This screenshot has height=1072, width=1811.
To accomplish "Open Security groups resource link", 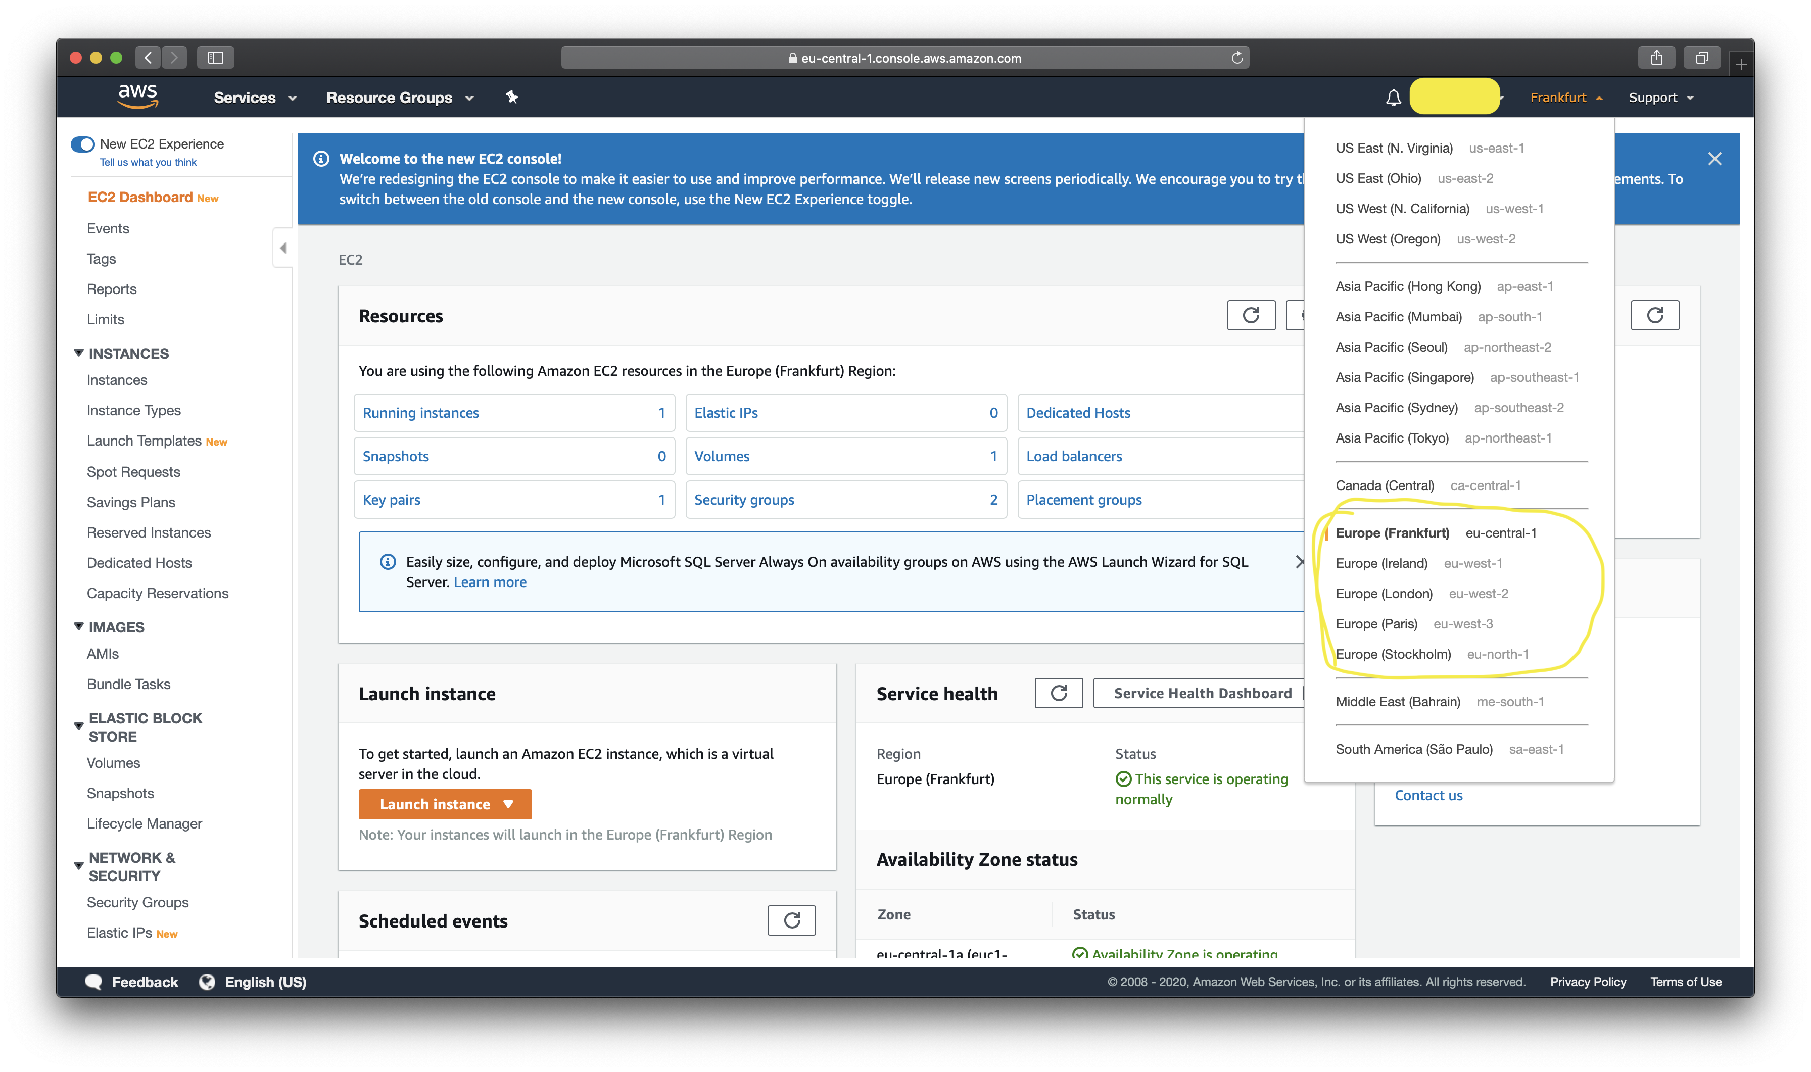I will point(845,499).
